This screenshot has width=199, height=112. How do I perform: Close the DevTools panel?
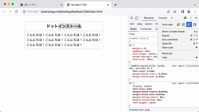196,18
